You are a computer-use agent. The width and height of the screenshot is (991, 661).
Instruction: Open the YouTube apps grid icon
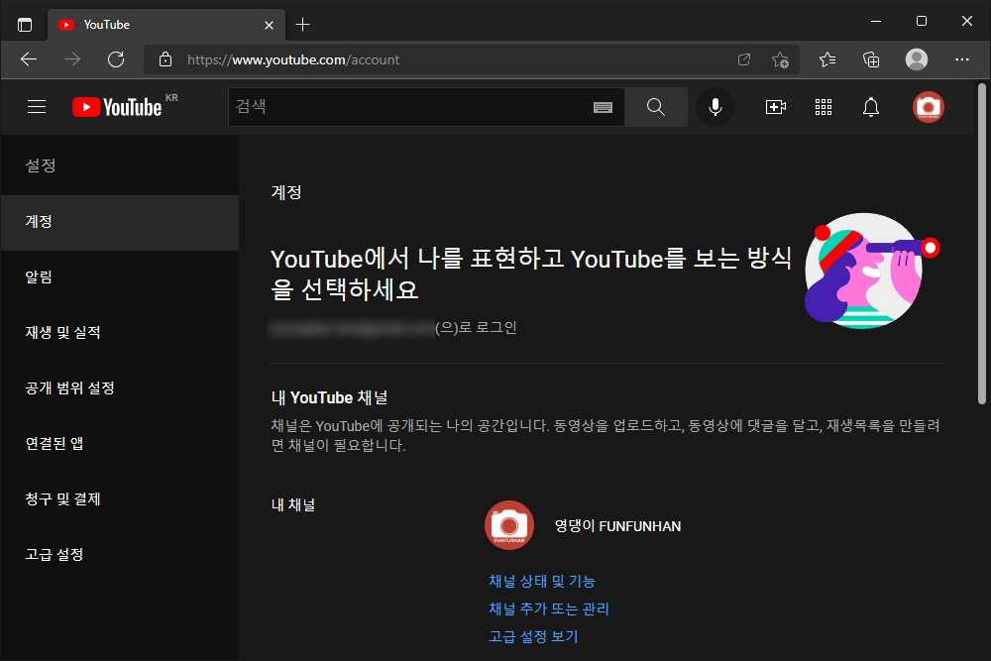tap(824, 107)
